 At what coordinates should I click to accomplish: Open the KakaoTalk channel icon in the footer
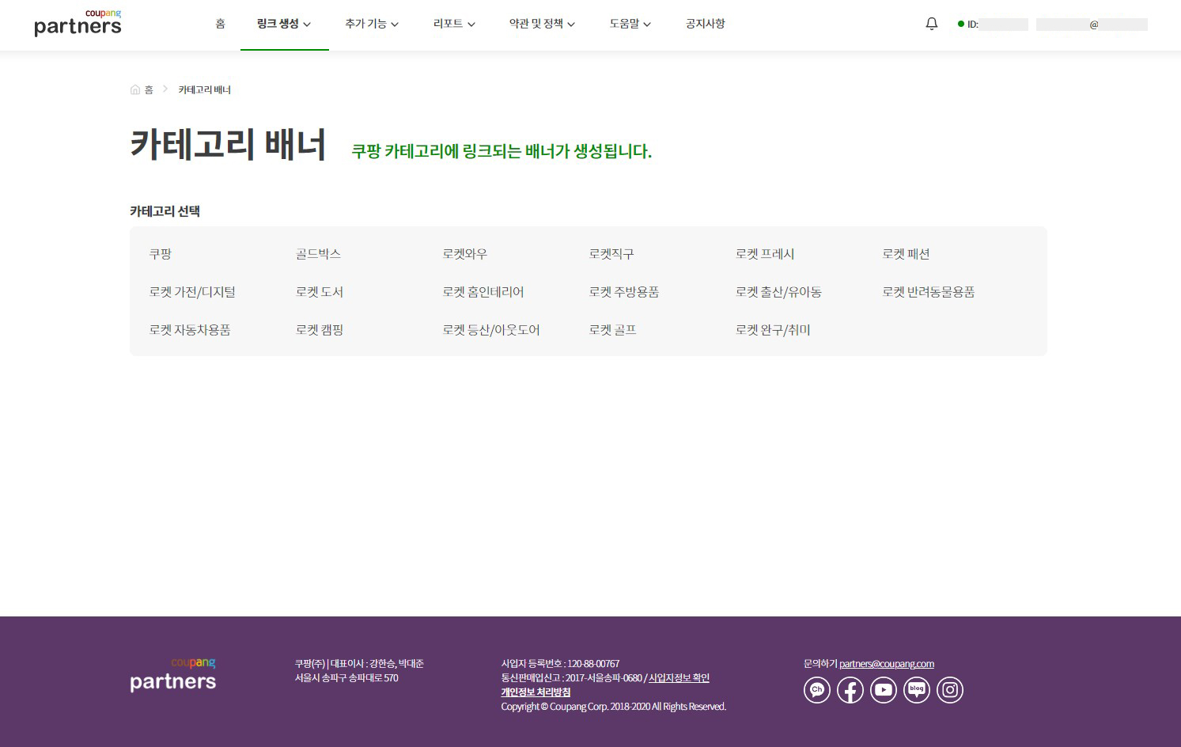(817, 690)
